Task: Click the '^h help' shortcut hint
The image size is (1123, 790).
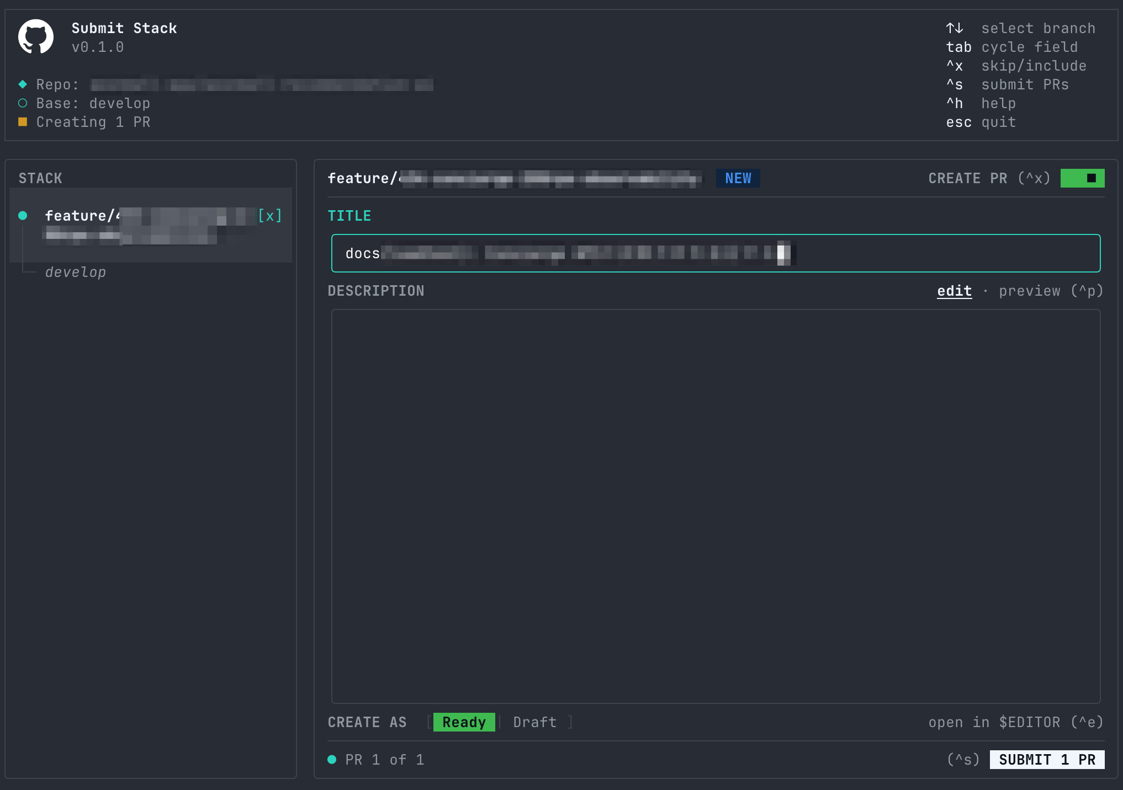Action: [981, 103]
